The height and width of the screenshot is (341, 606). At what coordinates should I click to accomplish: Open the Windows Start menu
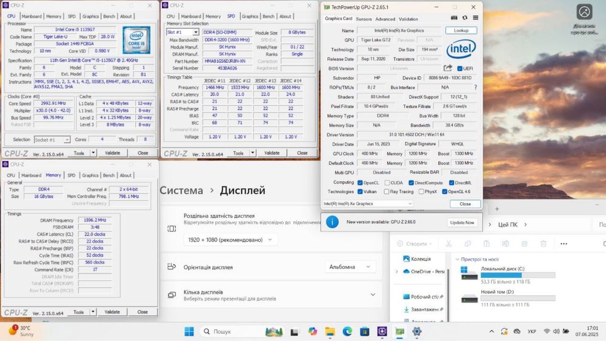(x=189, y=331)
